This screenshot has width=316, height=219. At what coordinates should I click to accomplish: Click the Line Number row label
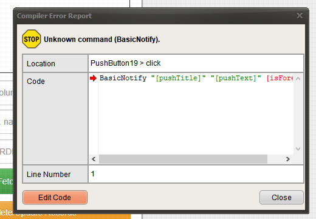[49, 175]
